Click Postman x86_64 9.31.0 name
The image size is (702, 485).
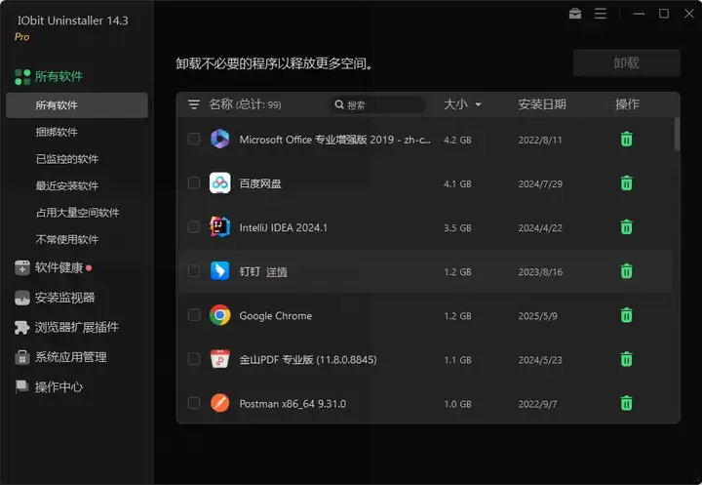tap(292, 404)
